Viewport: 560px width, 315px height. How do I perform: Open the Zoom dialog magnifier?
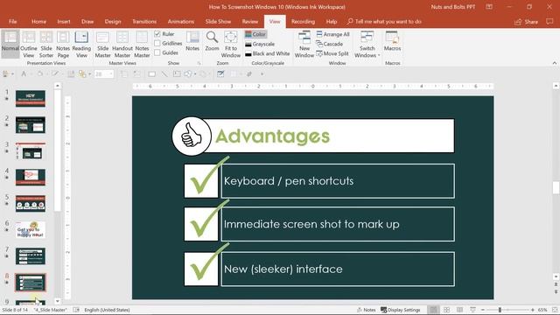pos(212,41)
